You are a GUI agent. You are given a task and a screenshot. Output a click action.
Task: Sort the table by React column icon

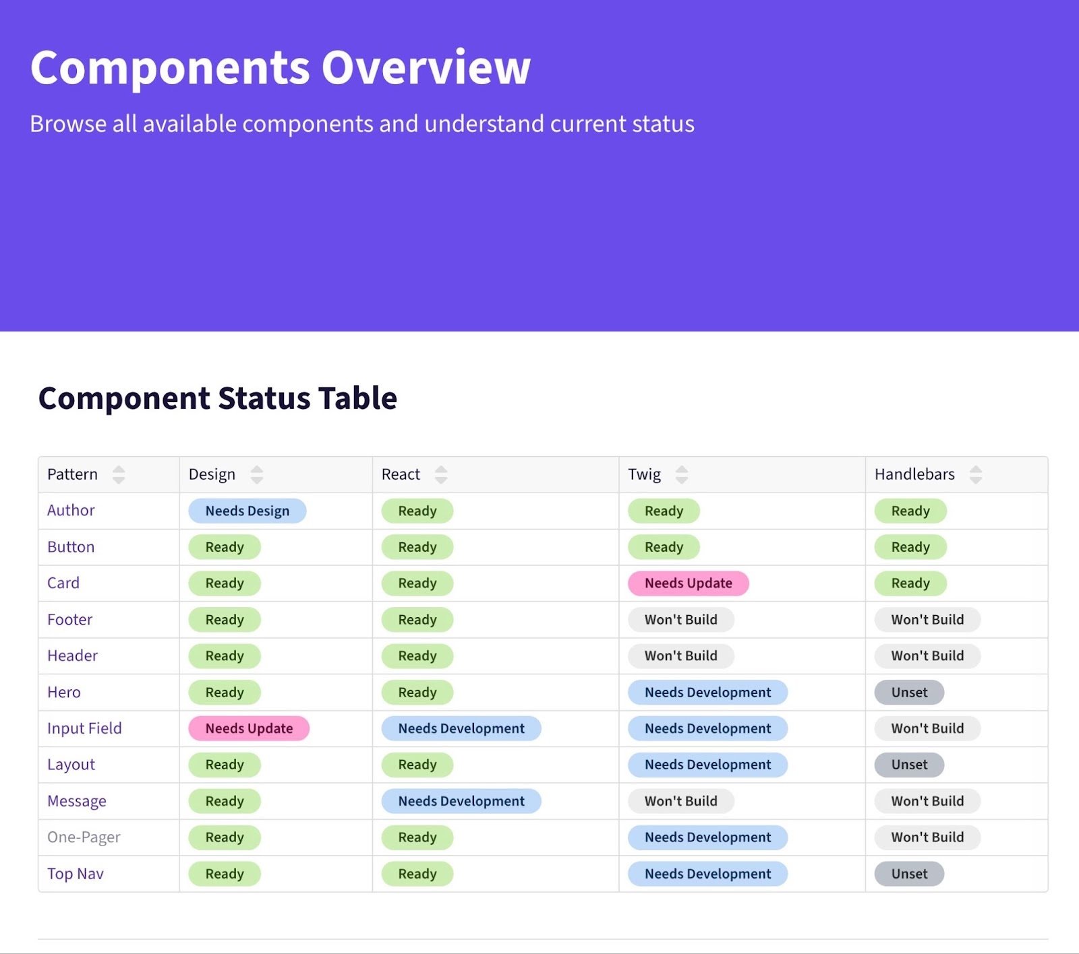tap(441, 475)
